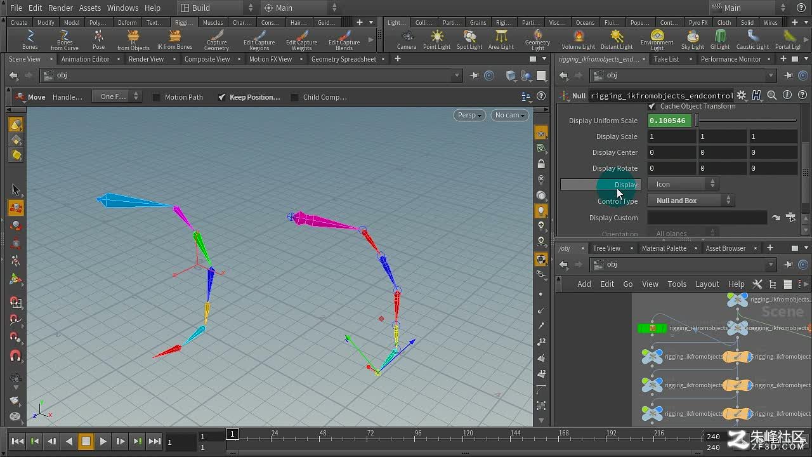Create a GI Light

pos(720,40)
